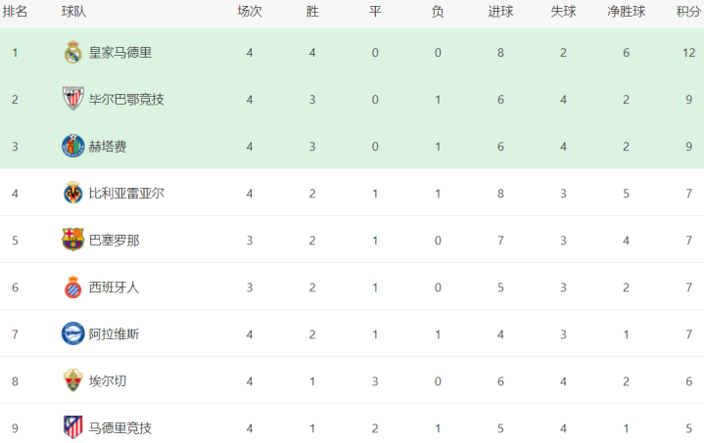The height and width of the screenshot is (443, 704).
Task: Click the Atlético Madrid club crest
Action: tap(72, 427)
